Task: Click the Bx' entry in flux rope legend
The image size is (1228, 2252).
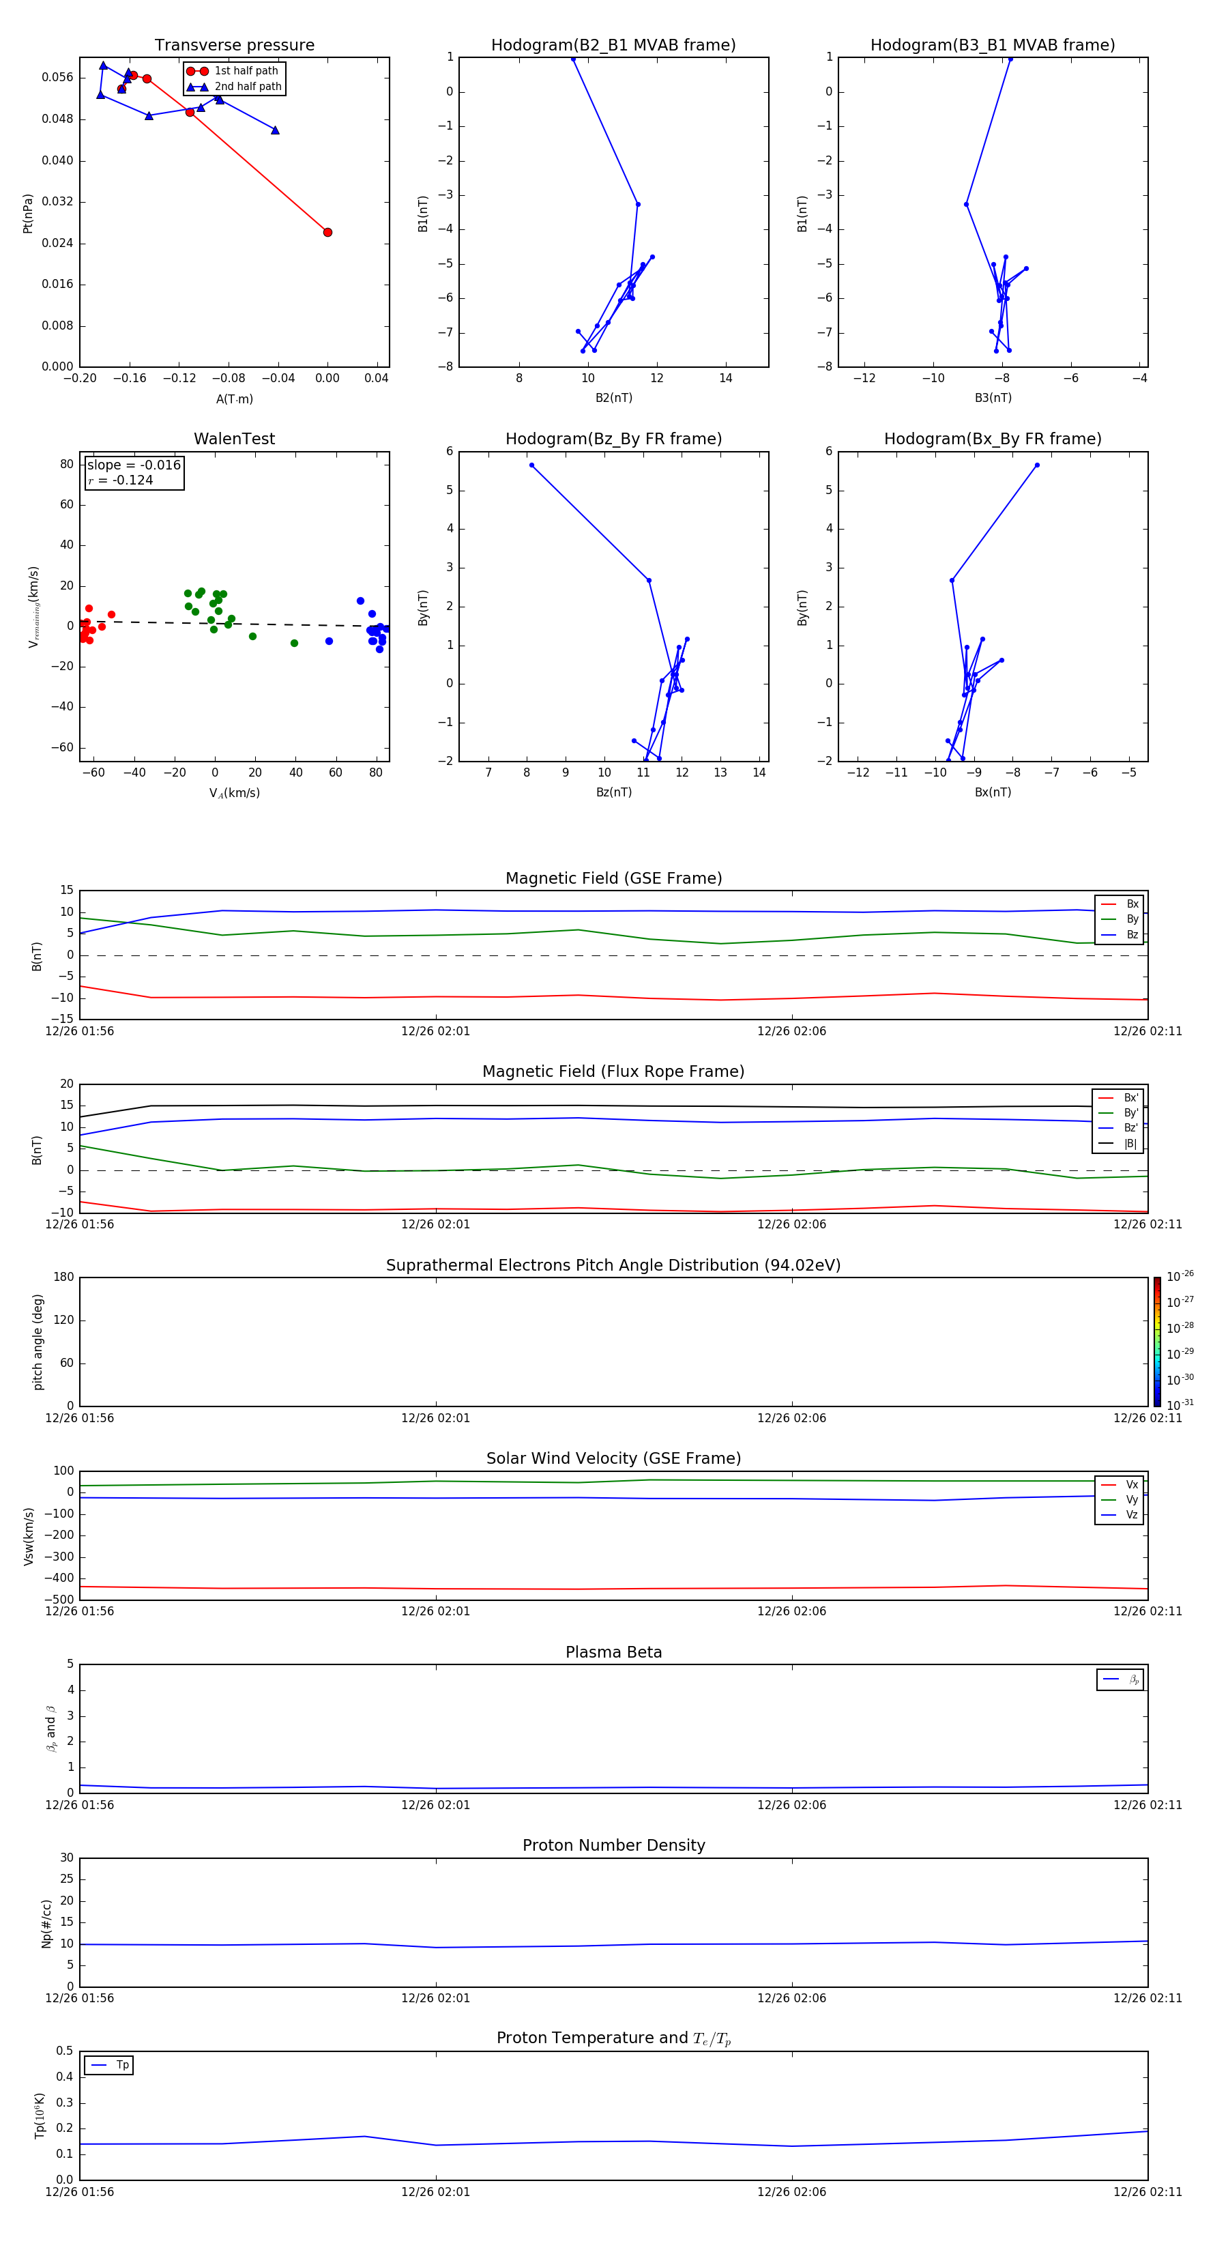Action: pos(1119,1098)
